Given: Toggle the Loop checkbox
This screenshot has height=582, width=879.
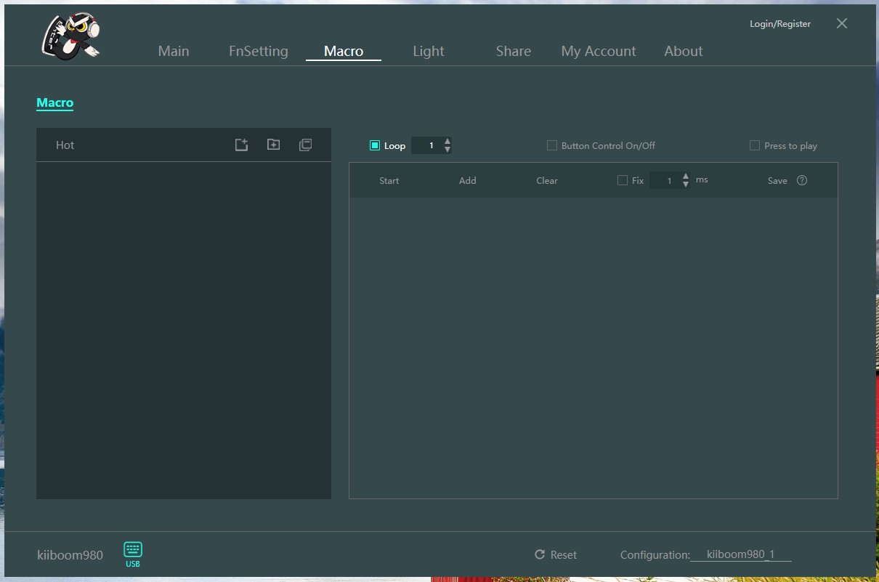Looking at the screenshot, I should 375,145.
